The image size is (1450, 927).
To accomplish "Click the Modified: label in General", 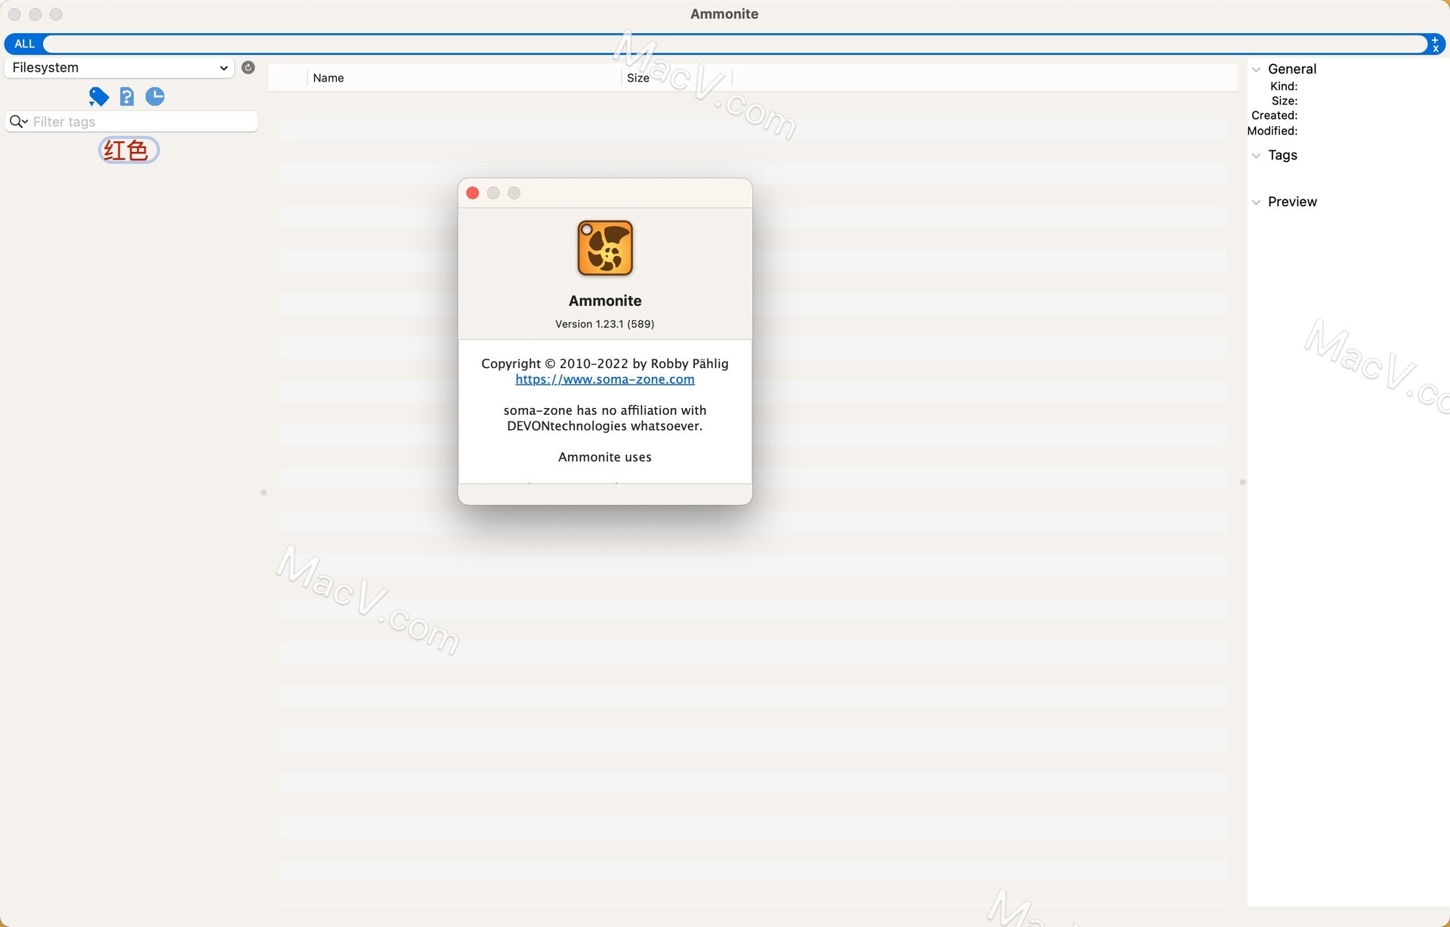I will pos(1273,131).
